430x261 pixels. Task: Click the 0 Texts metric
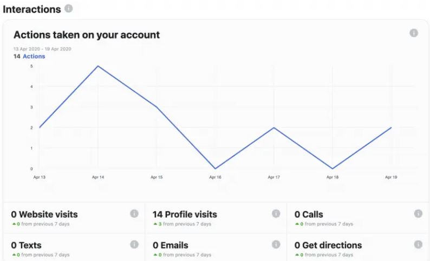27,245
